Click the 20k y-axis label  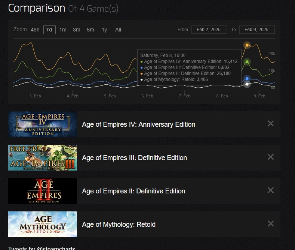coord(272,54)
